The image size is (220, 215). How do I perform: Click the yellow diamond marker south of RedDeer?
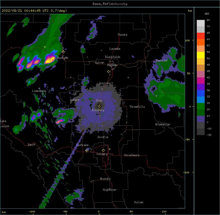(x=108, y=72)
